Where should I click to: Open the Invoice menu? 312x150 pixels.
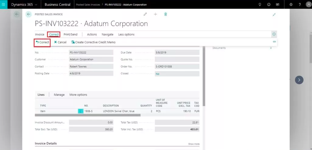40,34
